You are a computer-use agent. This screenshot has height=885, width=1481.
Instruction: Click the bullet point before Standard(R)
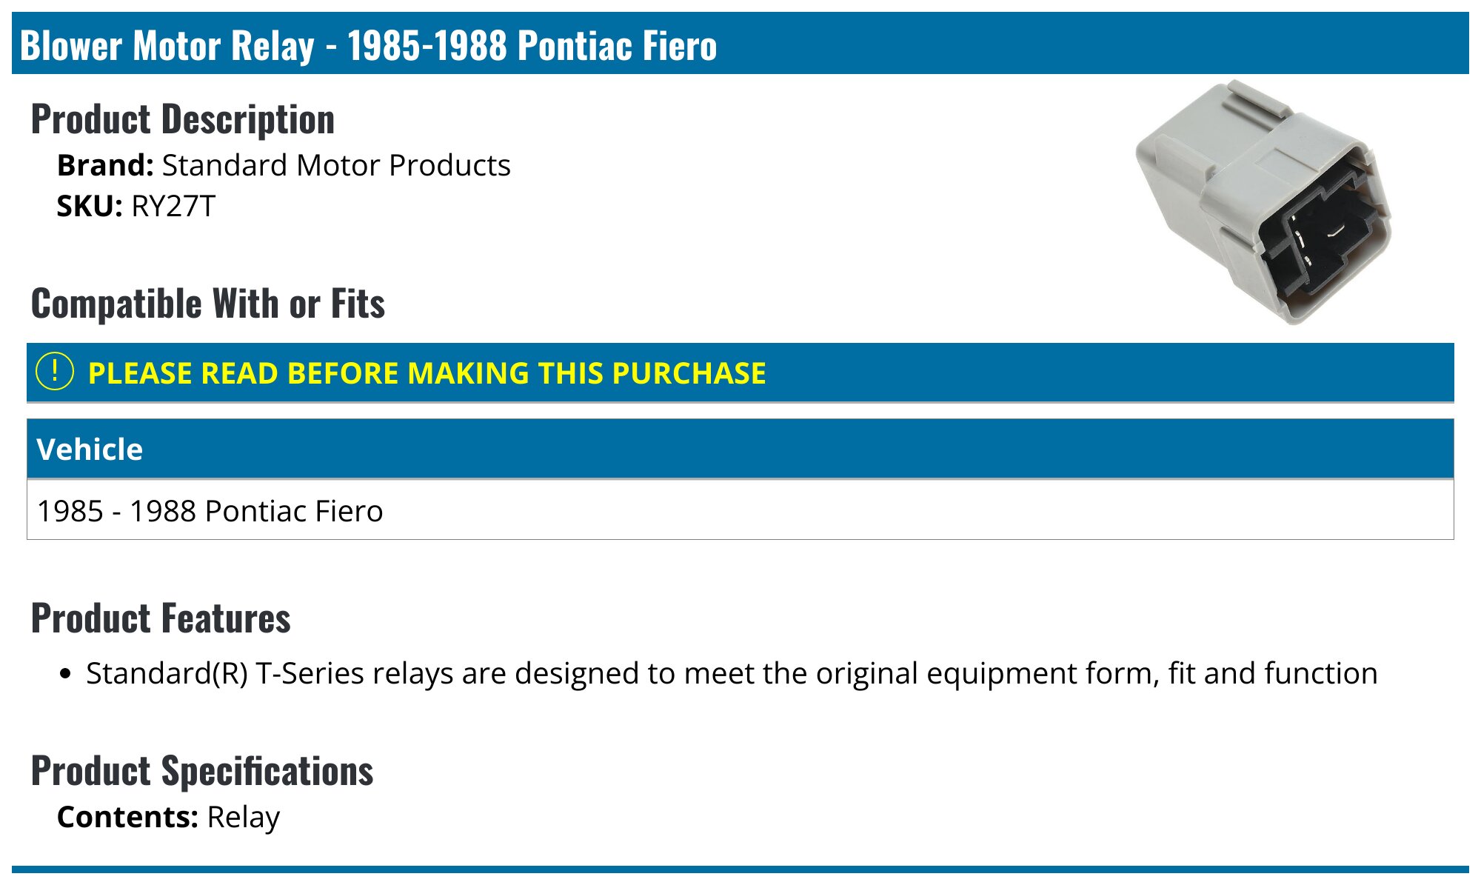(67, 674)
